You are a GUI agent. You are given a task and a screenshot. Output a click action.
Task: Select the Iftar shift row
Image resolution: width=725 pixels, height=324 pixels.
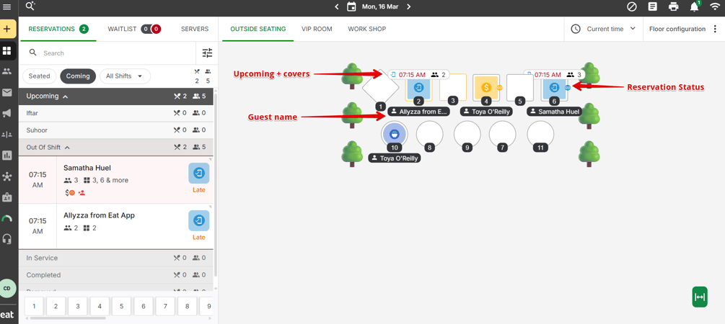point(116,113)
